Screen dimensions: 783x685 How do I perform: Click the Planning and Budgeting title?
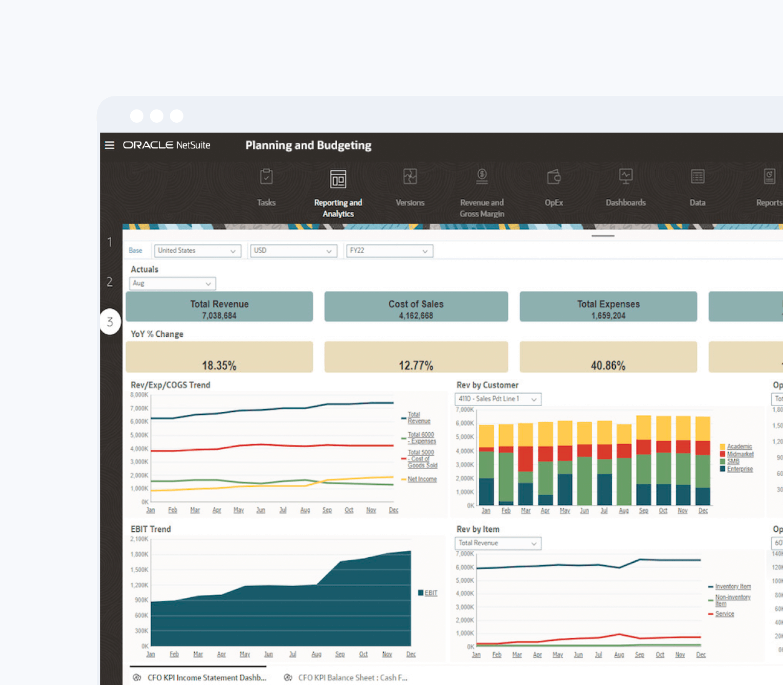click(308, 145)
